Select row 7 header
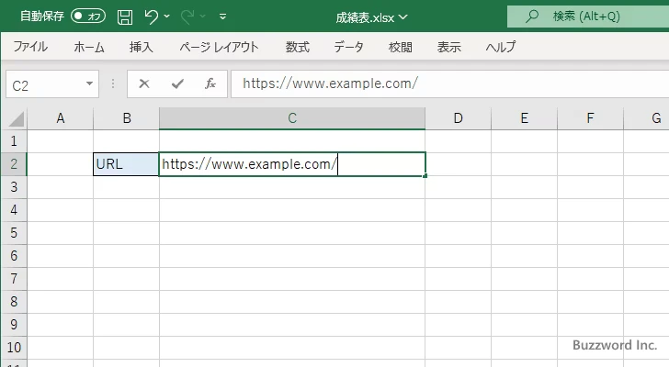Screen dimensions: 669x367 click(14, 279)
